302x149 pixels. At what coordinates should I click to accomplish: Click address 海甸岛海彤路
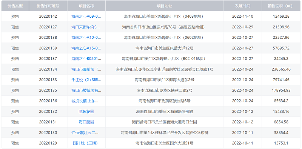165,111
